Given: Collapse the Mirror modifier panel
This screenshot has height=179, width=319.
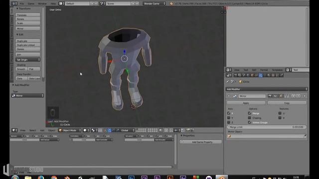Looking at the screenshot, I should point(229,96).
